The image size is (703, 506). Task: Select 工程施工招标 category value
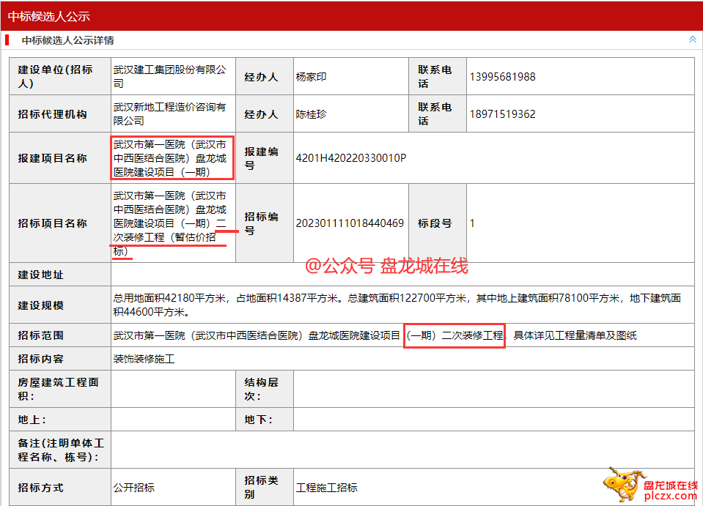point(326,488)
